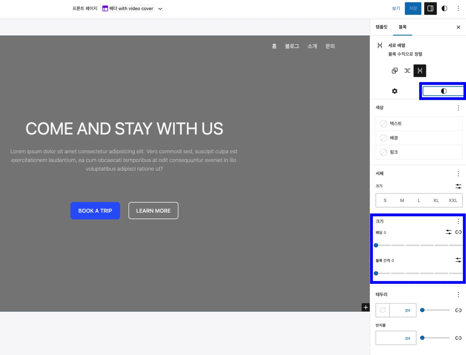Click the 소개 navigation link
Image resolution: width=466 pixels, height=355 pixels.
point(312,46)
